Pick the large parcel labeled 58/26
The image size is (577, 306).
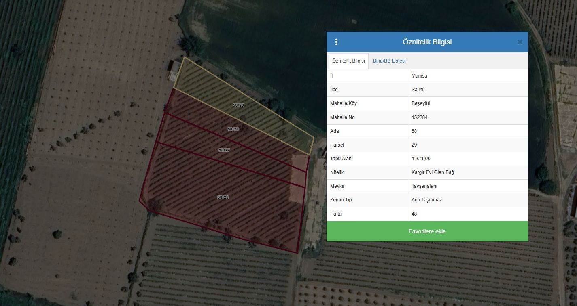223,197
